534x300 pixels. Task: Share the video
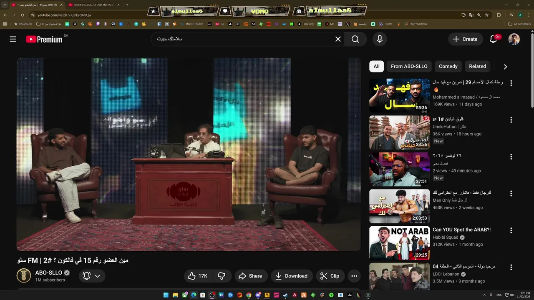(250, 276)
